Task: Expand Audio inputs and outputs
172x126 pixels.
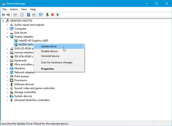Action: (x=7, y=25)
